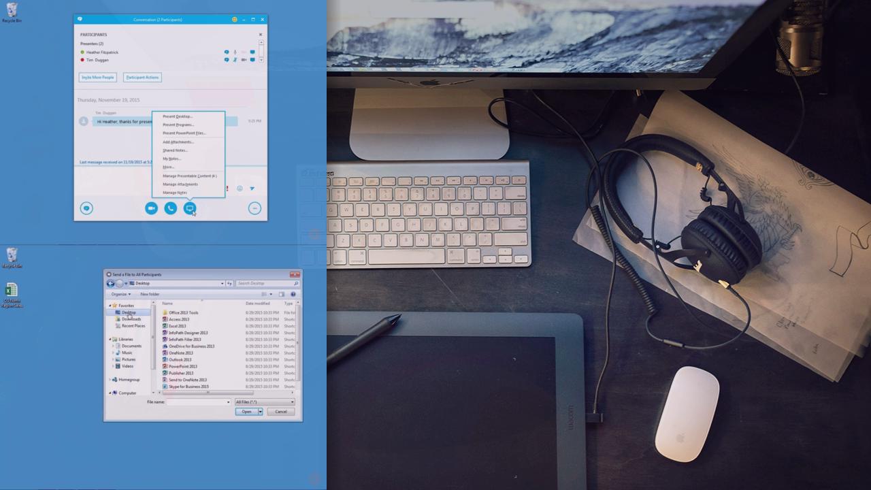Image resolution: width=871 pixels, height=490 pixels.
Task: Choose Add Attachments from the menu
Action: click(178, 142)
